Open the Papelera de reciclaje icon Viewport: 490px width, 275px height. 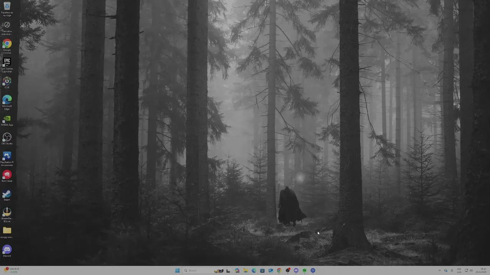(7, 9)
